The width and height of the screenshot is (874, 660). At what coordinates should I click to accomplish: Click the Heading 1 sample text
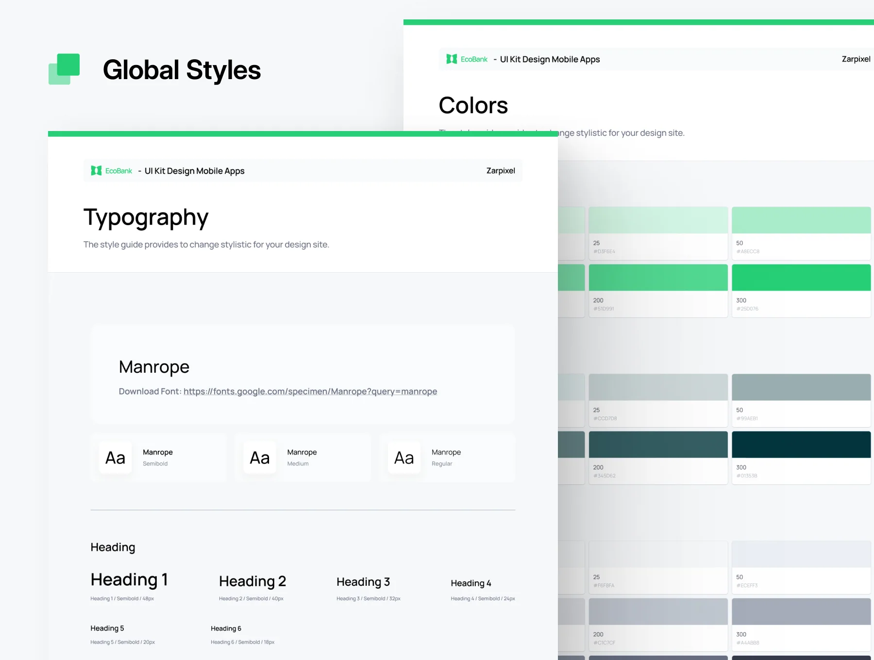tap(129, 579)
